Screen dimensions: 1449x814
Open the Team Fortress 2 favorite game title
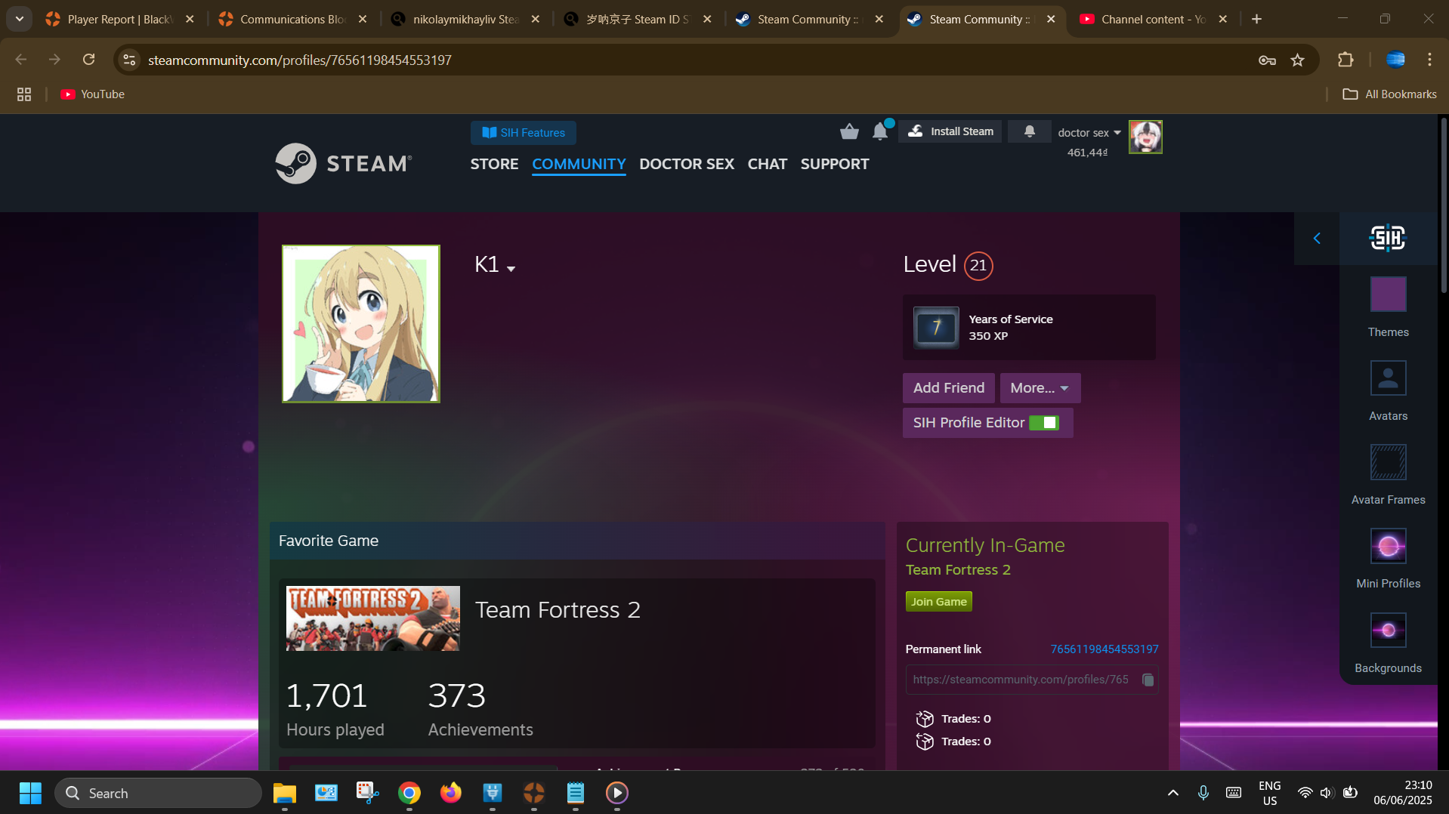coord(558,610)
